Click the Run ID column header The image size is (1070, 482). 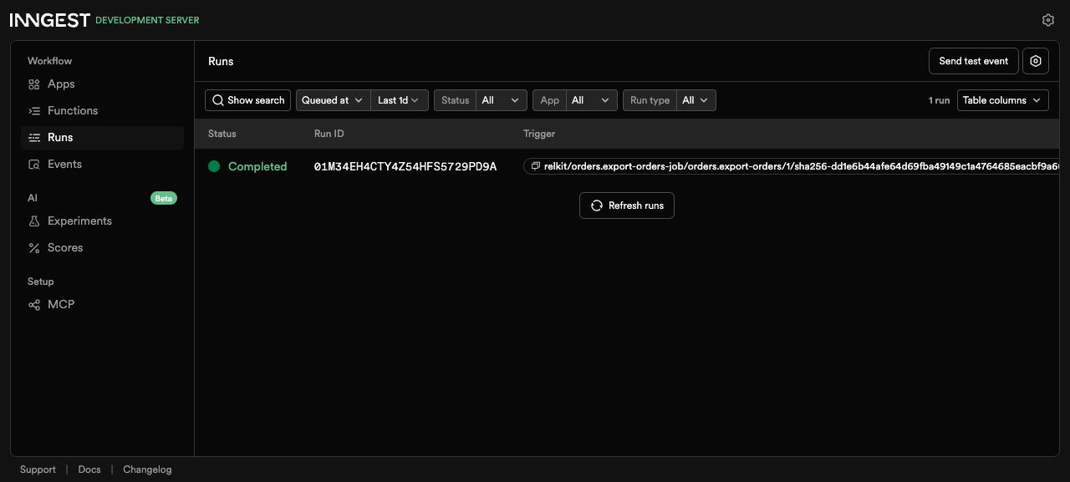pos(329,134)
